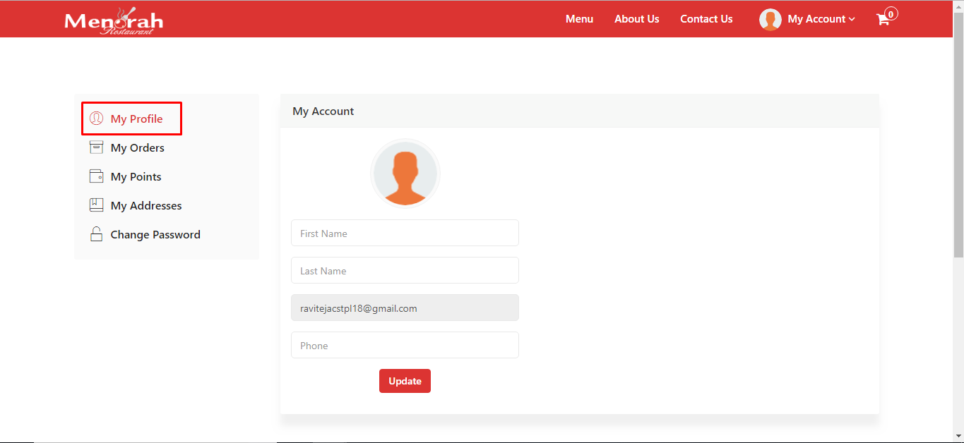The image size is (964, 443).
Task: Click the My Addresses book icon
Action: (97, 205)
